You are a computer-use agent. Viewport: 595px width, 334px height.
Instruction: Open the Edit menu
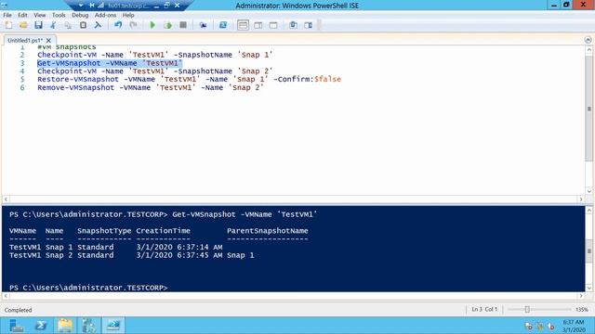(x=22, y=15)
